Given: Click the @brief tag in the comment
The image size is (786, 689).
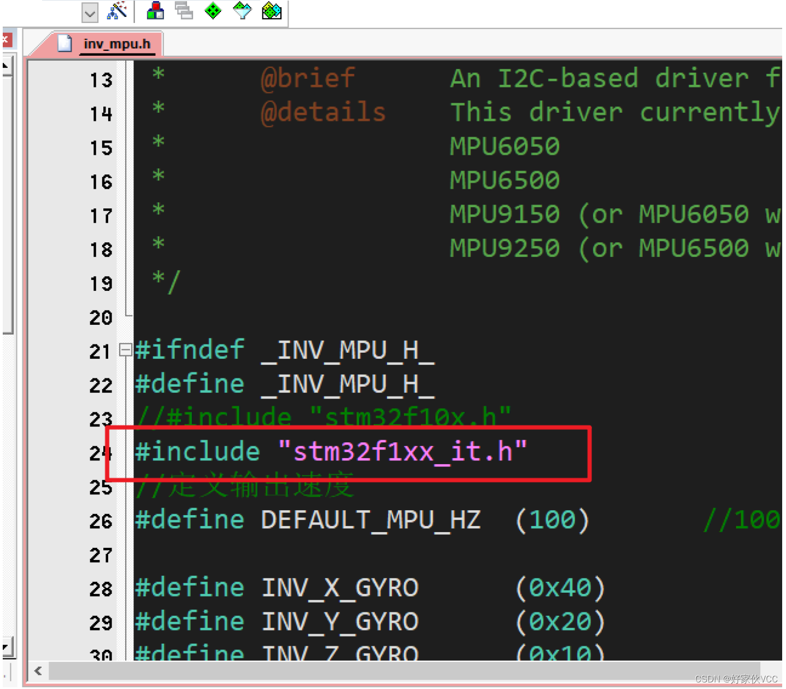Looking at the screenshot, I should pyautogui.click(x=308, y=78).
